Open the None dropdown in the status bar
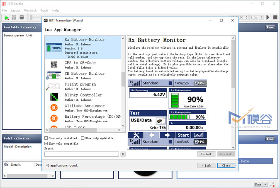The height and width of the screenshot is (188, 280). [x=261, y=184]
